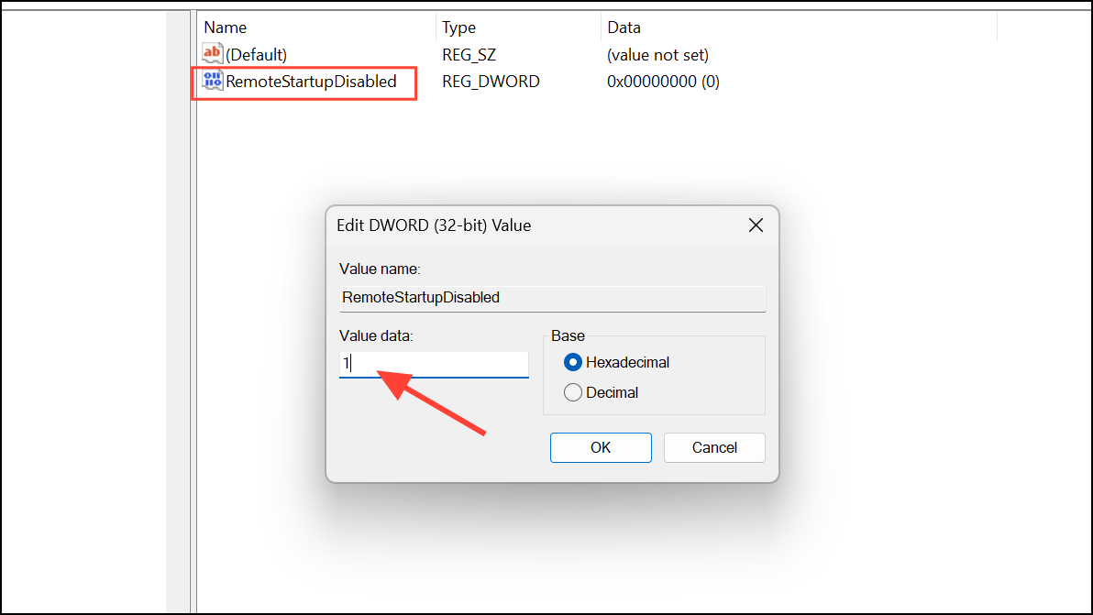Sort values by the Data column
The image size is (1093, 615).
624,27
